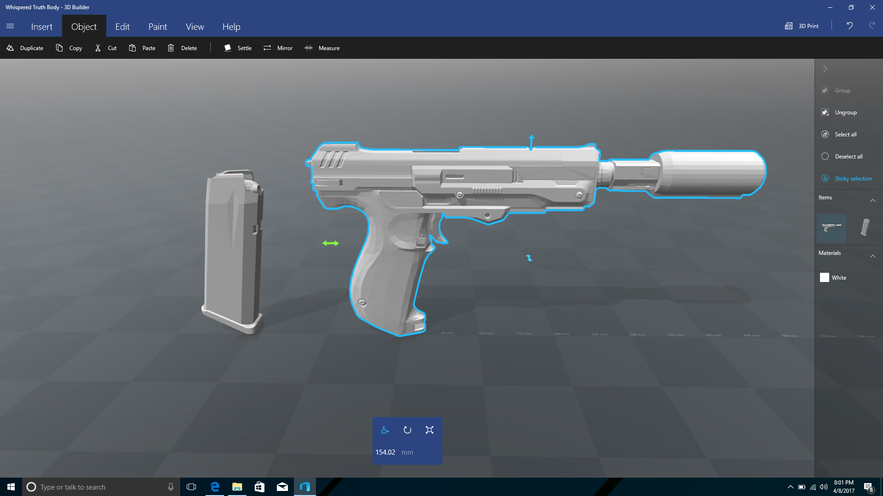The image size is (883, 496).
Task: Collapse the Materials section
Action: (873, 256)
